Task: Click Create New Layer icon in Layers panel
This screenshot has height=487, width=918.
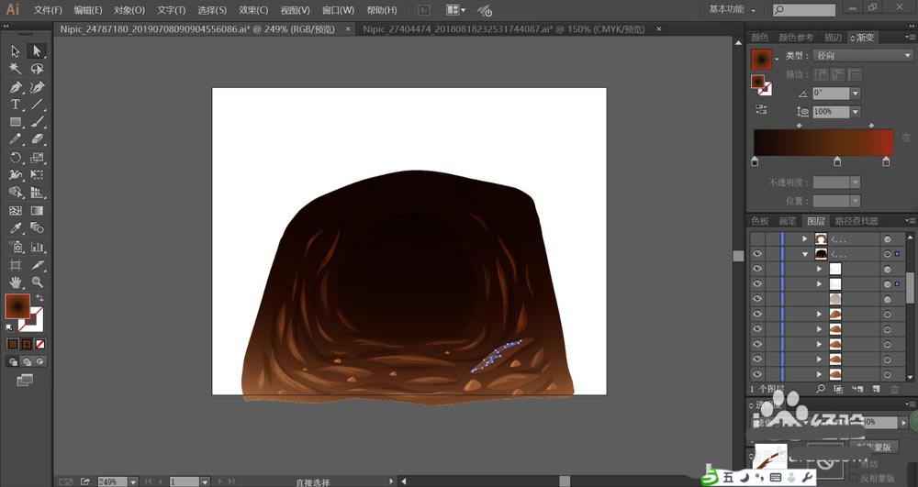Action: pyautogui.click(x=876, y=389)
